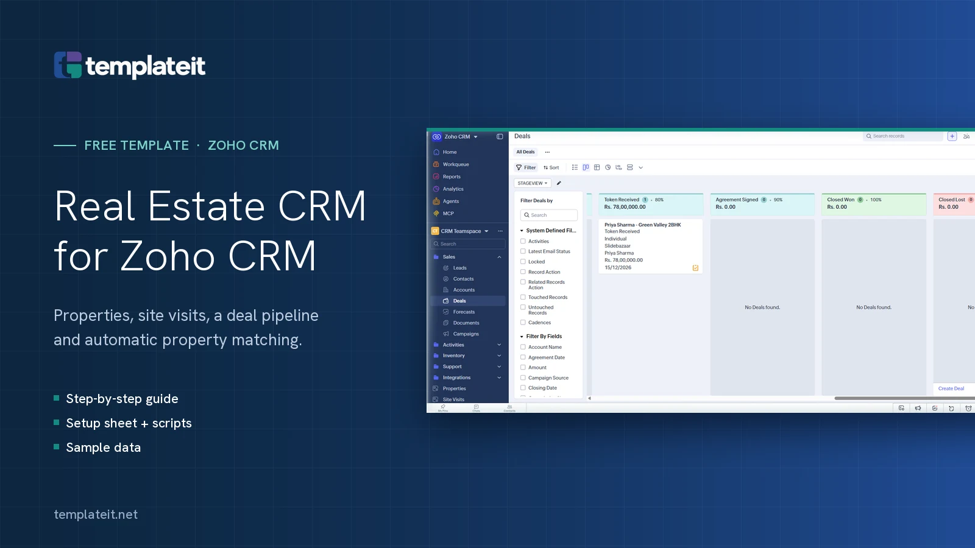Screen dimensions: 975x548
Task: Collapse the Zoho CRM sidebar panel icon
Action: [500, 137]
